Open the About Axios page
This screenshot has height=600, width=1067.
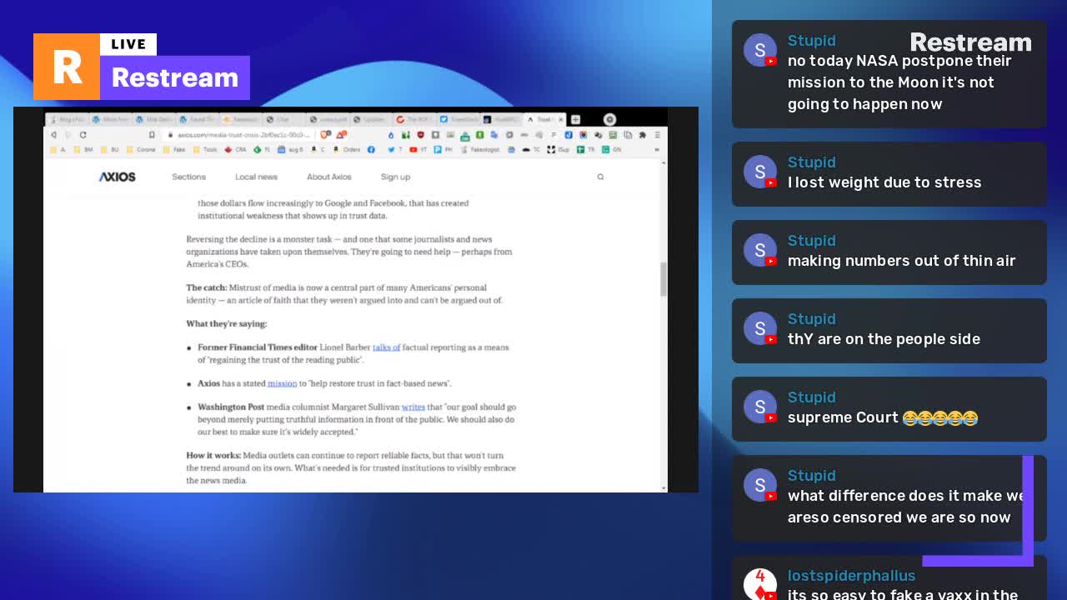(329, 177)
